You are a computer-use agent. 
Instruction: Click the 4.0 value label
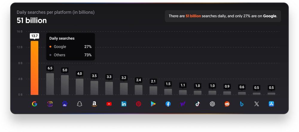pyautogui.click(x=80, y=74)
